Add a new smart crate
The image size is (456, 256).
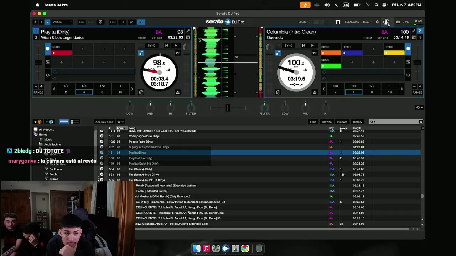pyautogui.click(x=49, y=122)
